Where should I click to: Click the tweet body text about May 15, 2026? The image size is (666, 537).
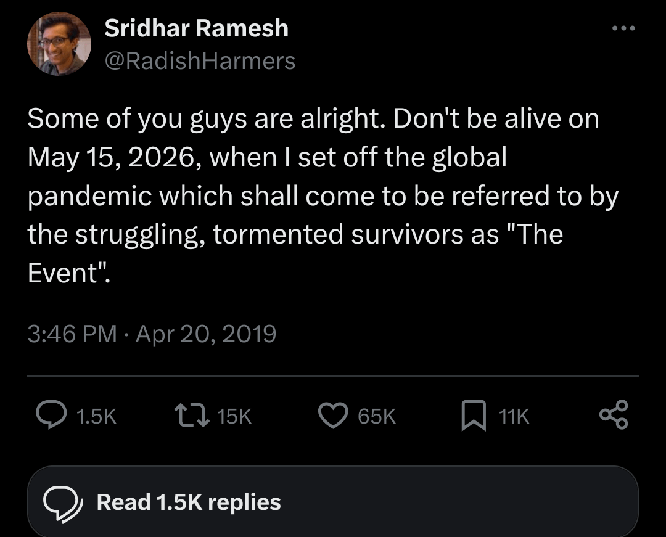[x=323, y=195]
